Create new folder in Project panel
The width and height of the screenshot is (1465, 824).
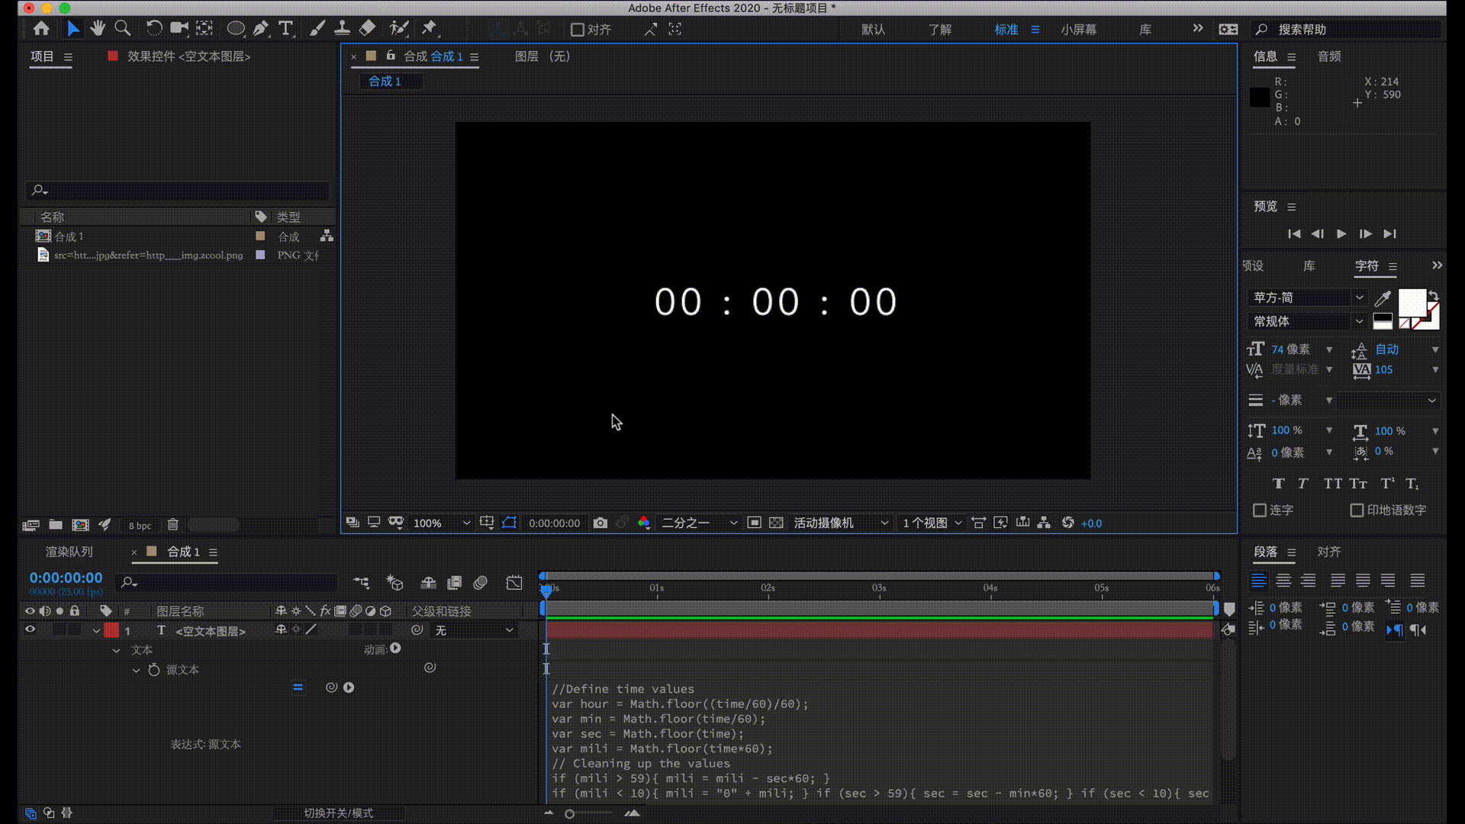[56, 524]
